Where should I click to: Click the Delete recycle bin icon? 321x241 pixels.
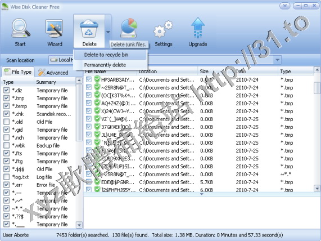coord(89,29)
